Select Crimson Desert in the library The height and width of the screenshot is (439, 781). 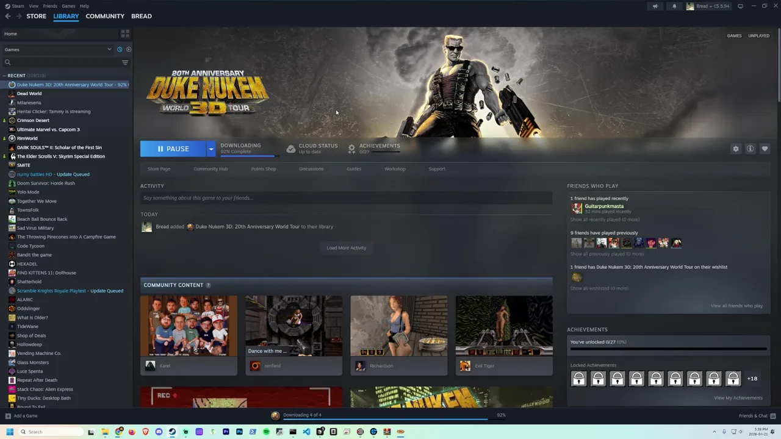click(x=33, y=120)
